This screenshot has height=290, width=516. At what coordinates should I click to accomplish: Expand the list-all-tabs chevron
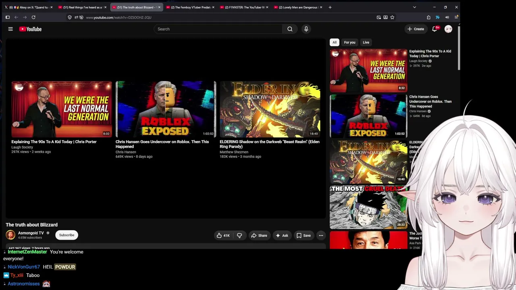[414, 7]
